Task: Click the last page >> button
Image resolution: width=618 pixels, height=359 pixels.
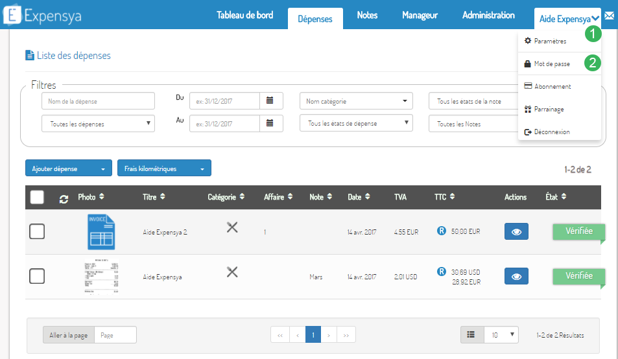Action: pos(346,334)
